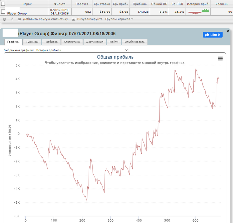
Task: Click the Общая прибыль chart title
Action: click(x=115, y=57)
